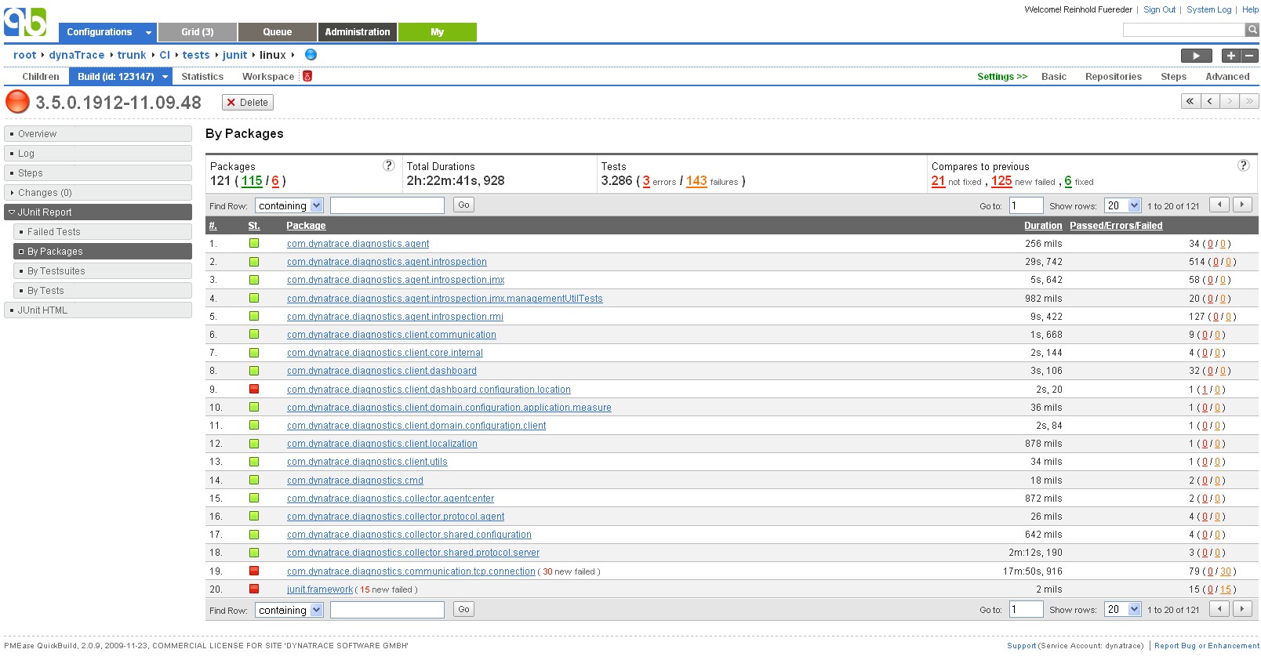Click the top Go to page input field

(x=1025, y=205)
